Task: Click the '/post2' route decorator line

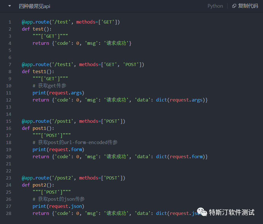Action: 73,178
